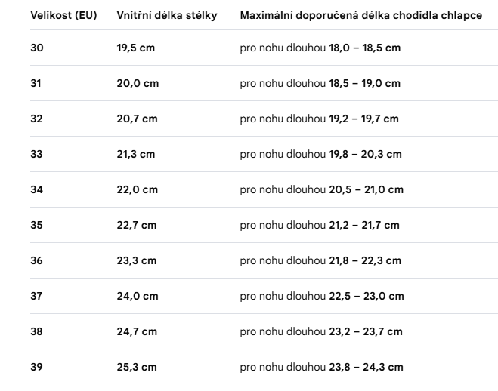Click the foot length range 18,0 – 18,5 cm
The image size is (498, 391).
[x=364, y=48]
